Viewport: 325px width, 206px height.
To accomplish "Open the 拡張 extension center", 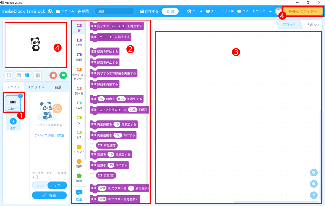I will pyautogui.click(x=79, y=195).
